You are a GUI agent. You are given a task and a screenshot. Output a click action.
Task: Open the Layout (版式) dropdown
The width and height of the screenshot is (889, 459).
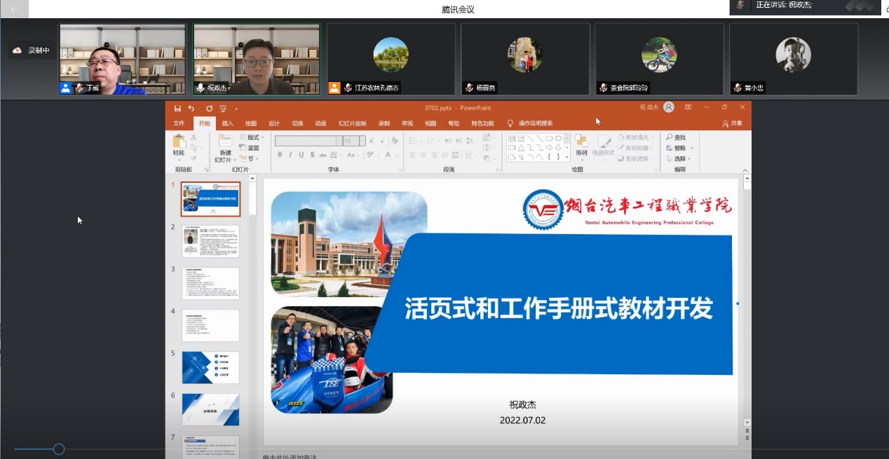tap(251, 137)
